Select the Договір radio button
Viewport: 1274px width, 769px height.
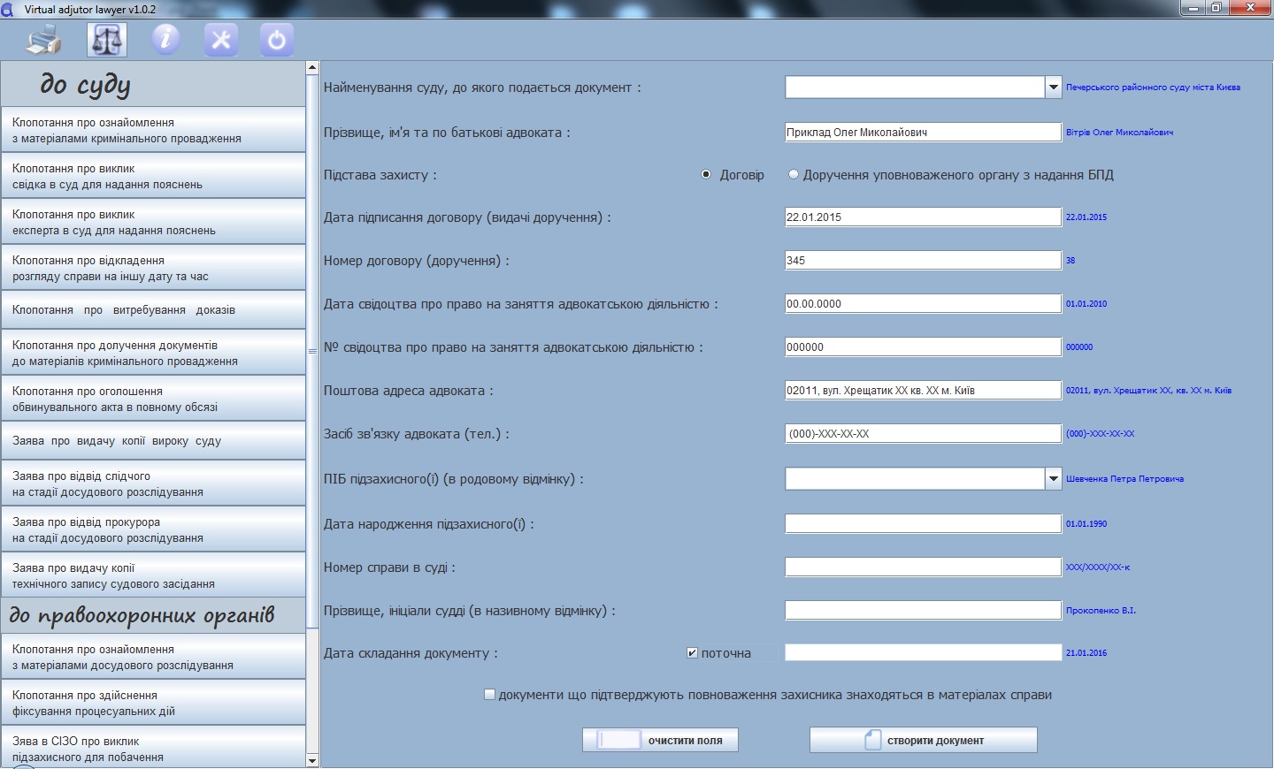(706, 175)
